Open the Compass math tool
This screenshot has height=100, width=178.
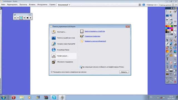click(x=167, y=63)
